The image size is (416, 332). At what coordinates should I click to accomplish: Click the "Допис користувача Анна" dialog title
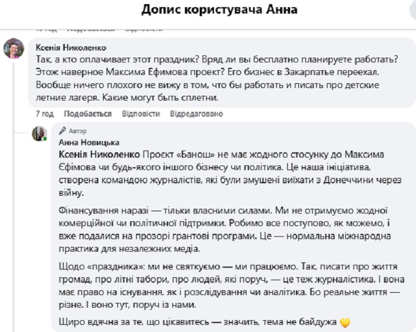pos(219,10)
